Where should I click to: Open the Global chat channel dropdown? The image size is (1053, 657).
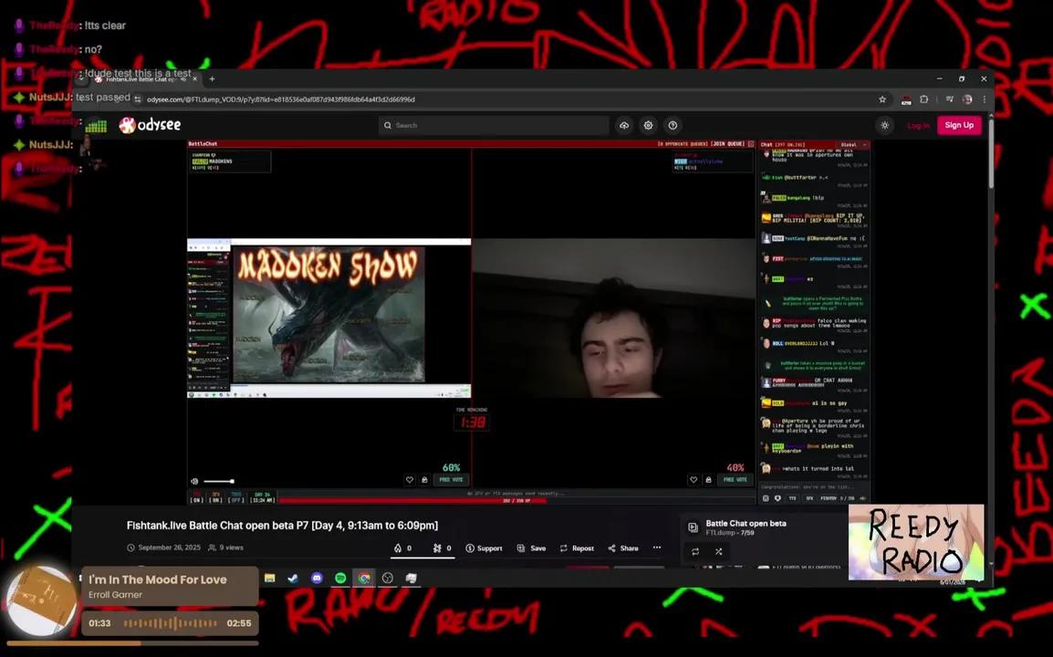851,144
